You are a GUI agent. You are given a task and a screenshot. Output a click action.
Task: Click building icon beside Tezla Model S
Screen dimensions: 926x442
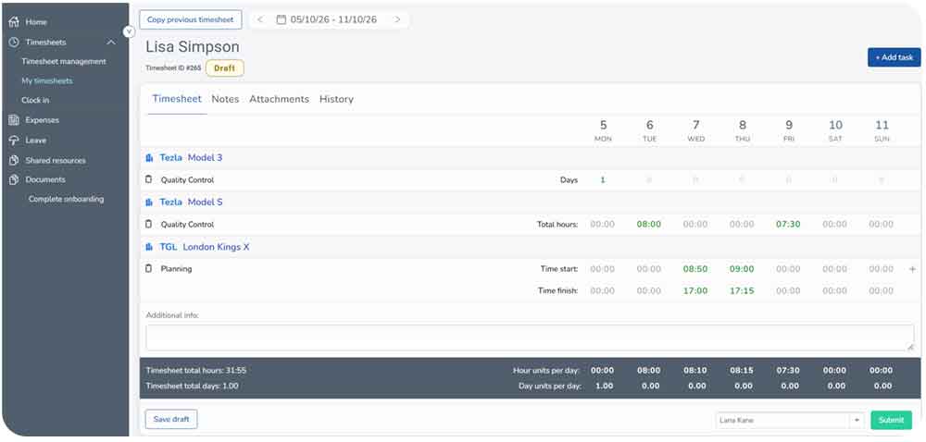[149, 203]
